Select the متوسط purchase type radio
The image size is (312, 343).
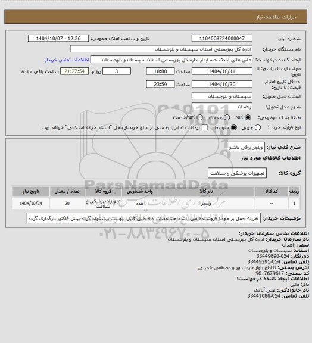(x=234, y=127)
